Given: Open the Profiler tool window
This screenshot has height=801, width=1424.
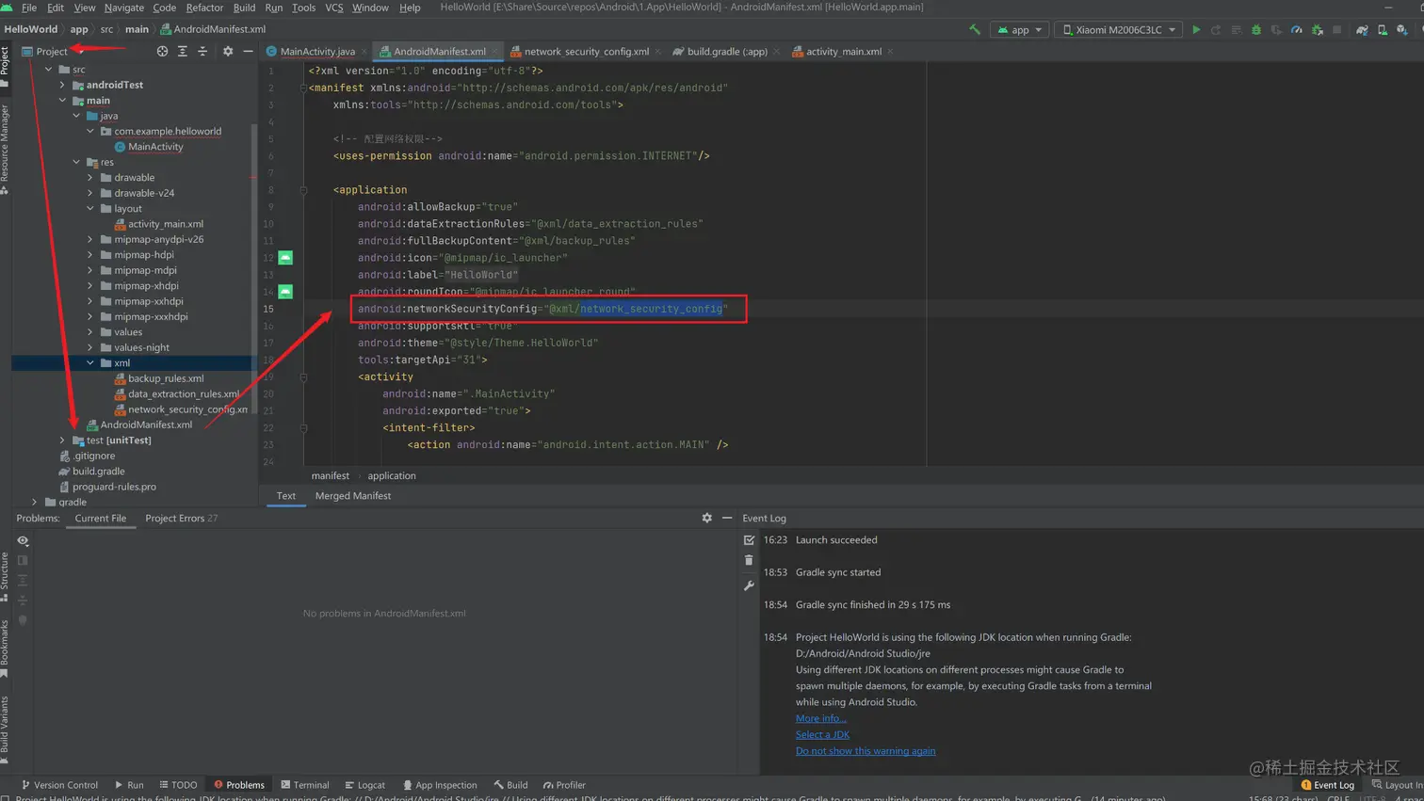Looking at the screenshot, I should [564, 785].
